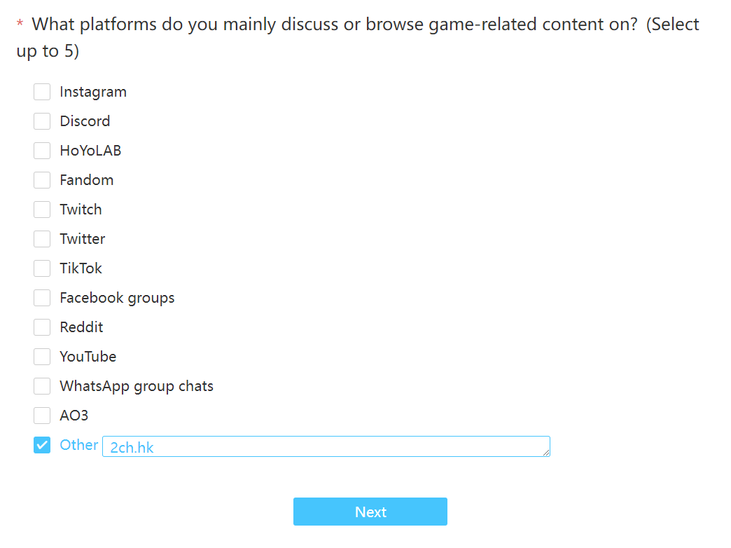Check the Facebook groups checkbox
The height and width of the screenshot is (548, 731).
coord(42,298)
